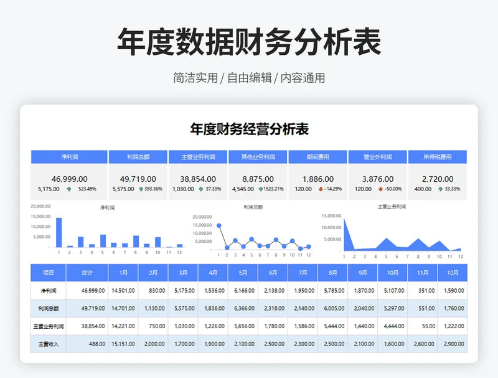The width and height of the screenshot is (498, 378).
Task: Click the red down arrow beside -50.00%
Action: [x=380, y=189]
